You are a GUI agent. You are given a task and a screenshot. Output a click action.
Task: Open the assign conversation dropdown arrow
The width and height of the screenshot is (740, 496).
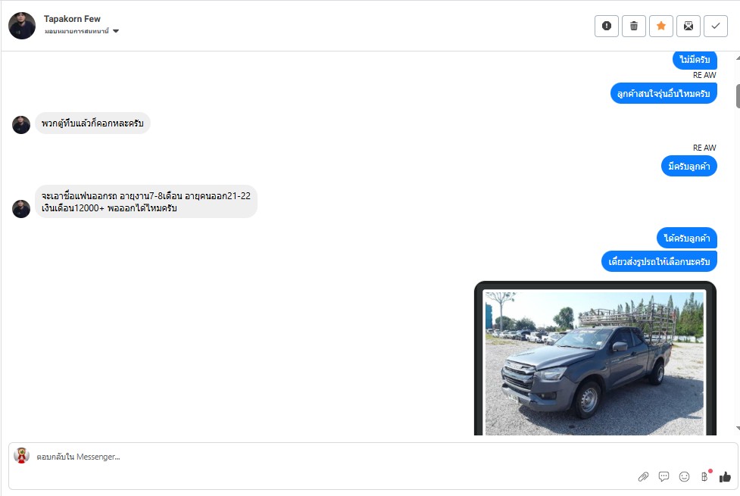coord(116,31)
